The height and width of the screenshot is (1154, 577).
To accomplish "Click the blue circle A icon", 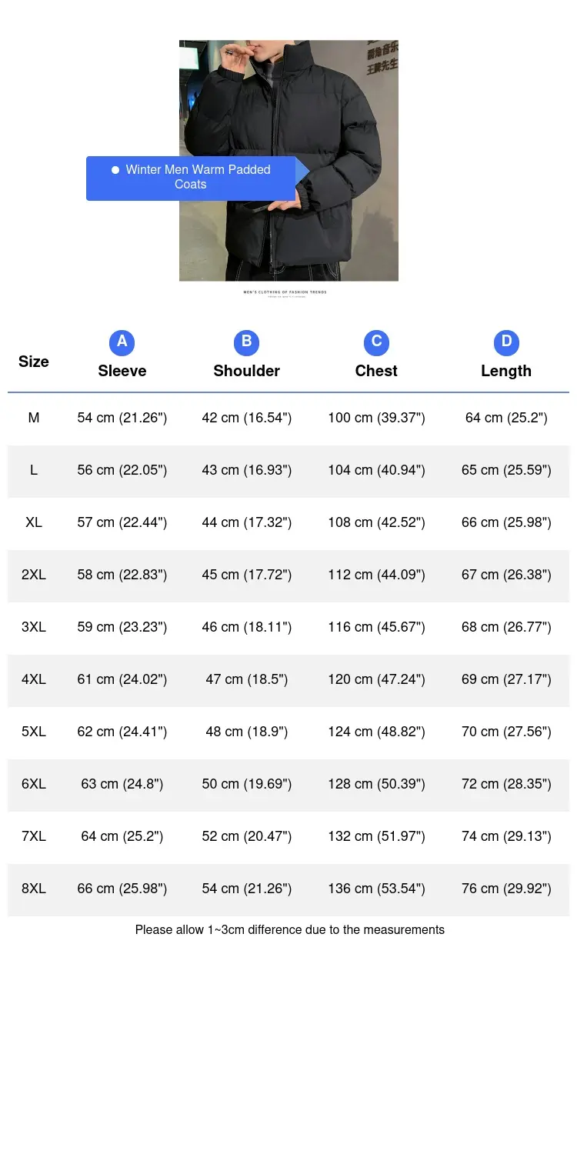I will point(122,342).
